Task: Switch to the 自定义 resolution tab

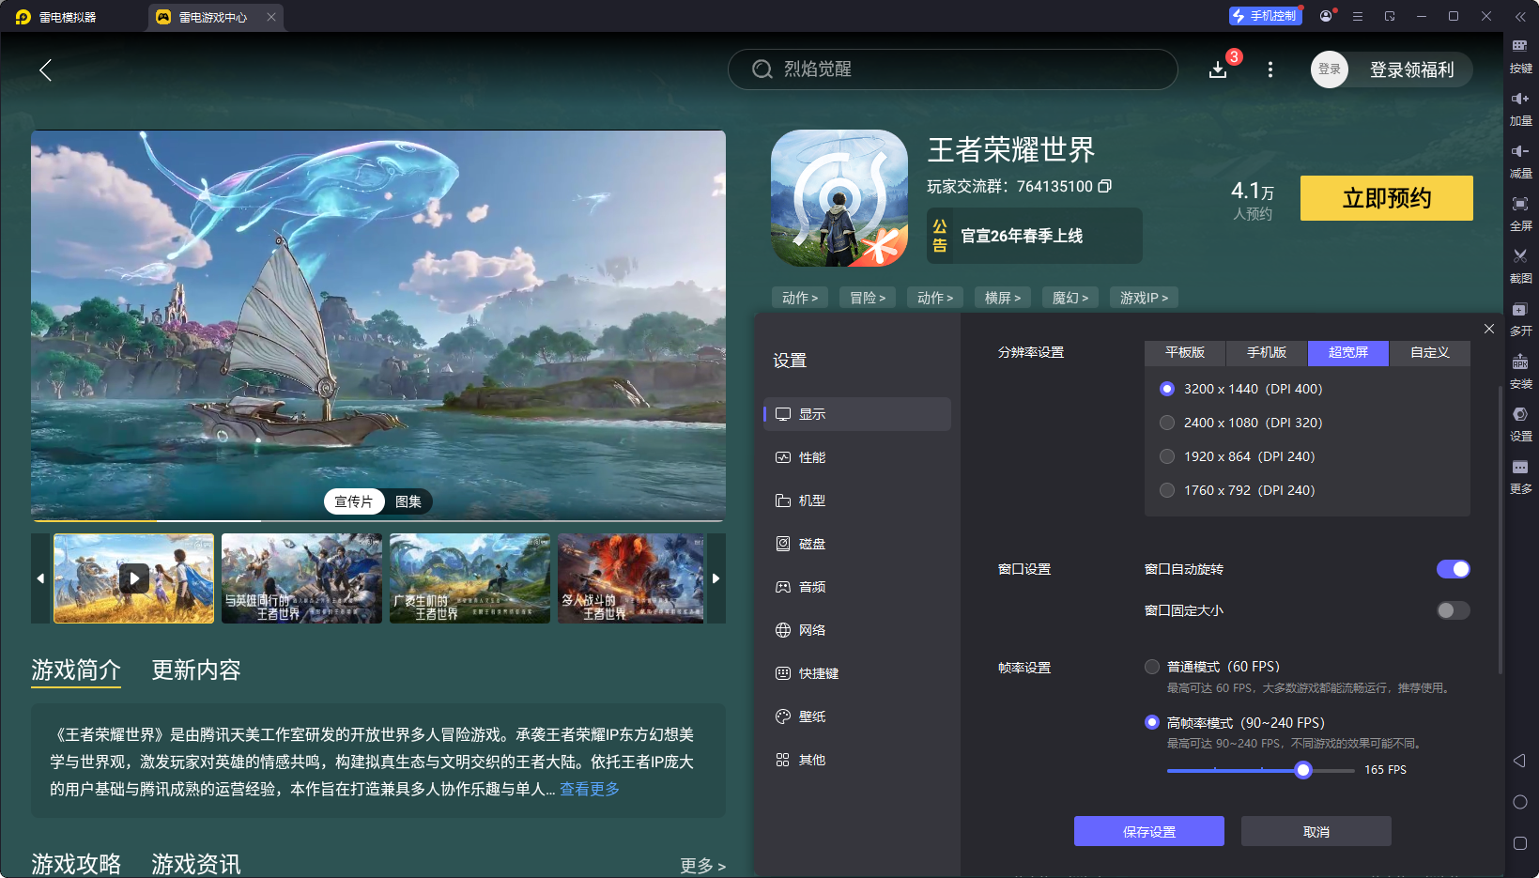Action: pyautogui.click(x=1428, y=353)
